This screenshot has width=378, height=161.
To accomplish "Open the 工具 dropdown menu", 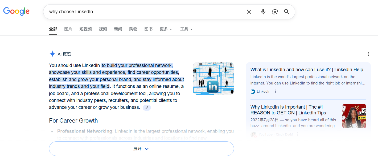I will click(186, 29).
